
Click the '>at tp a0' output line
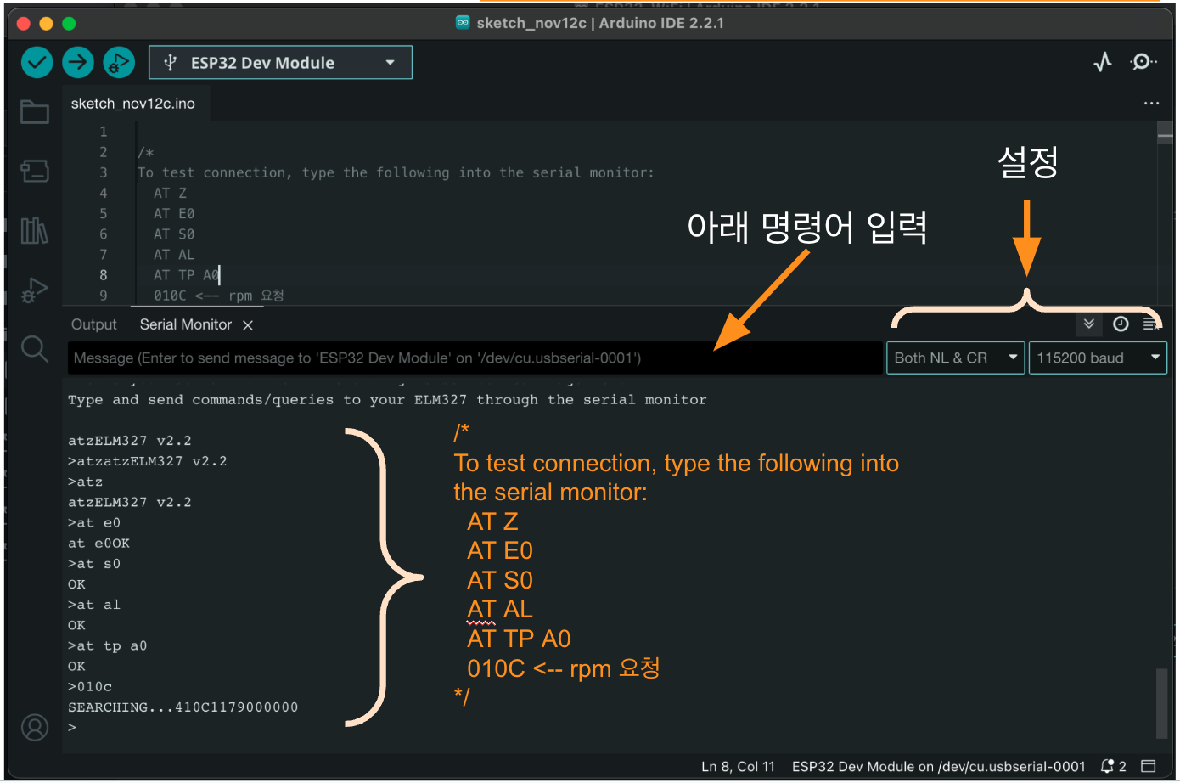[x=107, y=645]
